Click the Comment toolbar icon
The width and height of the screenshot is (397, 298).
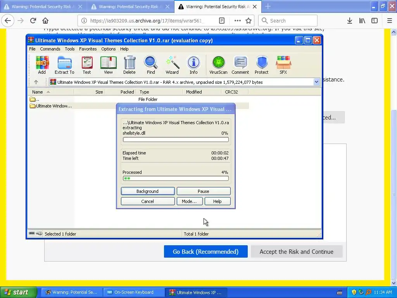coord(240,65)
